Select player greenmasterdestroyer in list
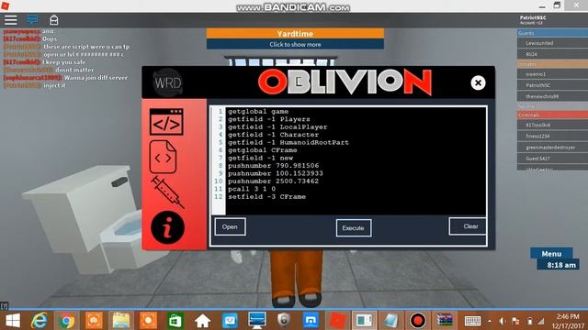Screen dimensions: 588x330 (552, 148)
